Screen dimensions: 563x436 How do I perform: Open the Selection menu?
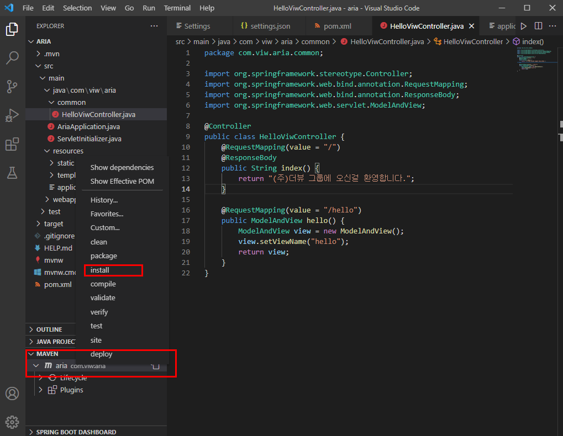77,8
